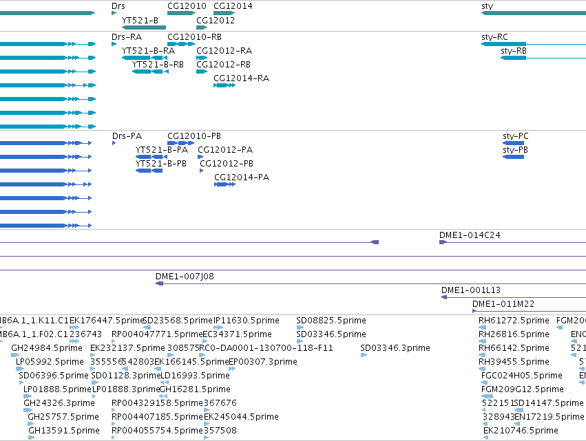
Task: Click the CG12010 gene feature bar
Action: (181, 13)
